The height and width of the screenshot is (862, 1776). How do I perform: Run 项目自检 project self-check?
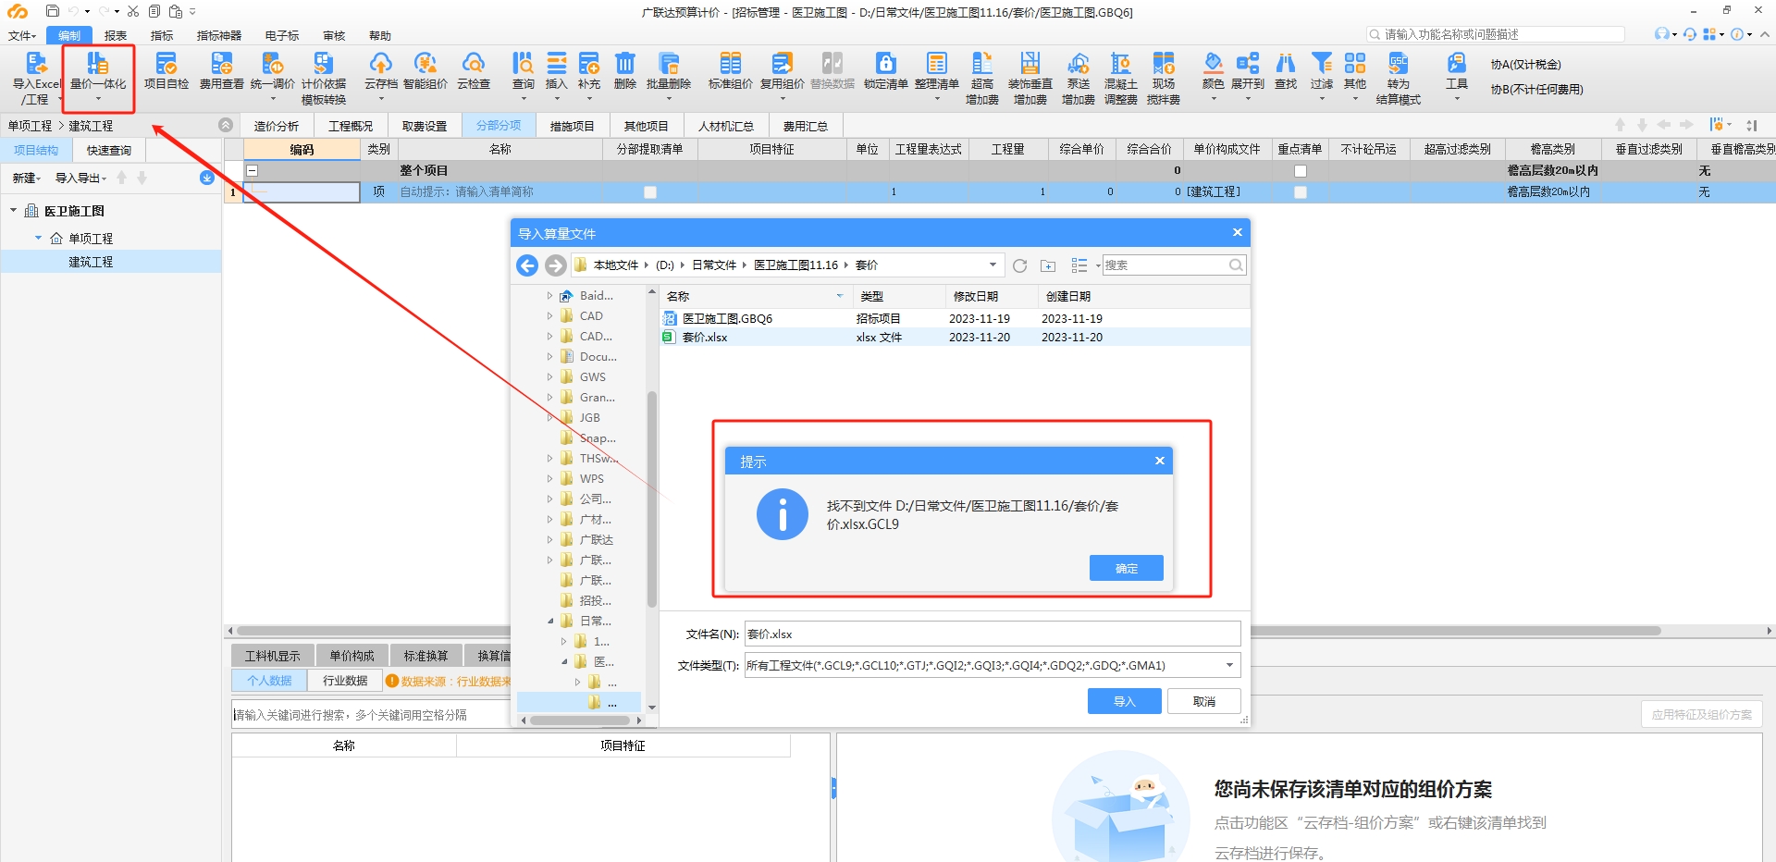(166, 71)
